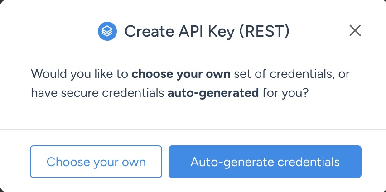Click the horizontal divider above the buttons
This screenshot has height=192, width=386.
pos(193,130)
